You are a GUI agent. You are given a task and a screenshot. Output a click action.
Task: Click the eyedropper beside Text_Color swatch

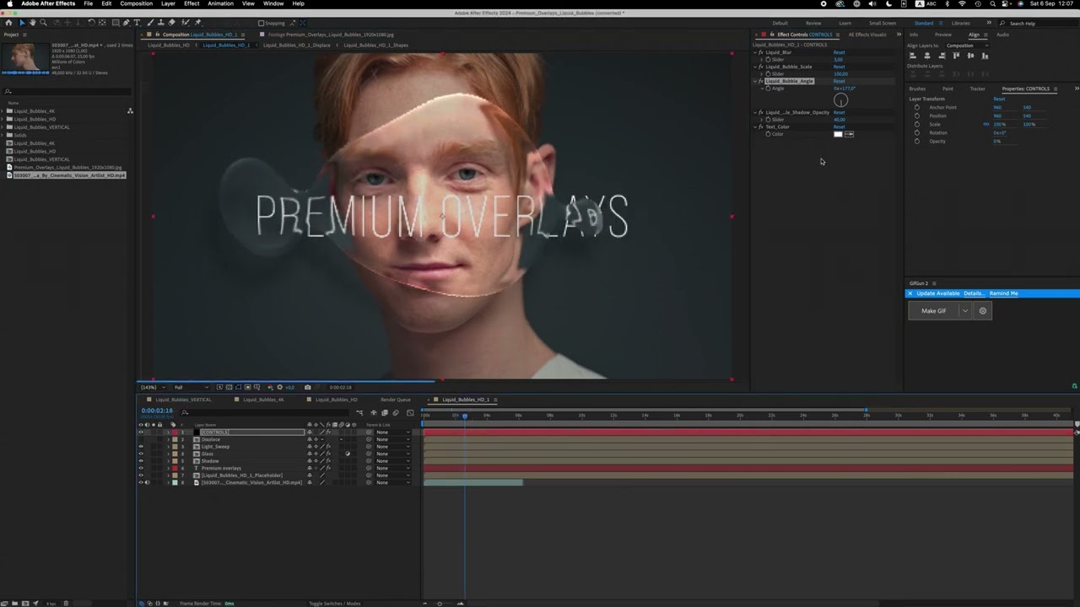point(849,134)
